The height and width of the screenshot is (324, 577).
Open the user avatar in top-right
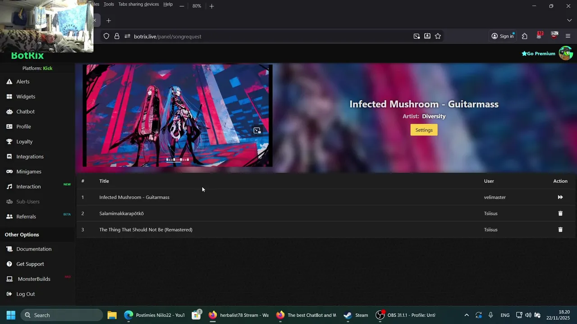click(x=566, y=53)
